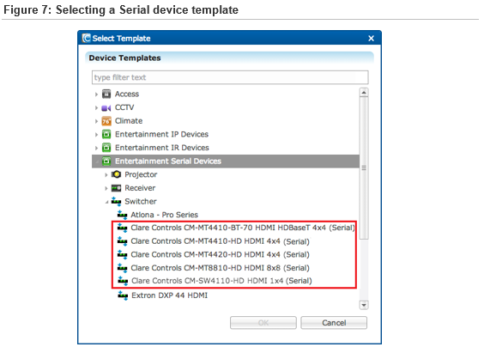
Task: Click the Select Template window logo icon
Action: [87, 38]
